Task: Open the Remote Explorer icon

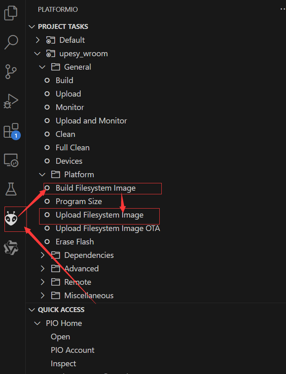Action: pos(11,160)
